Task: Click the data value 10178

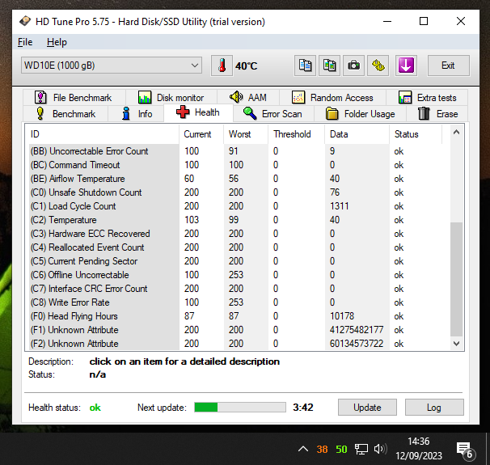Action: click(x=342, y=316)
